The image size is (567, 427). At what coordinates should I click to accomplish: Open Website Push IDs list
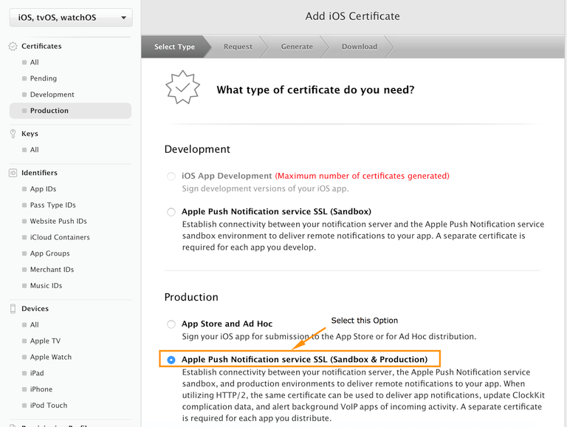tap(58, 221)
